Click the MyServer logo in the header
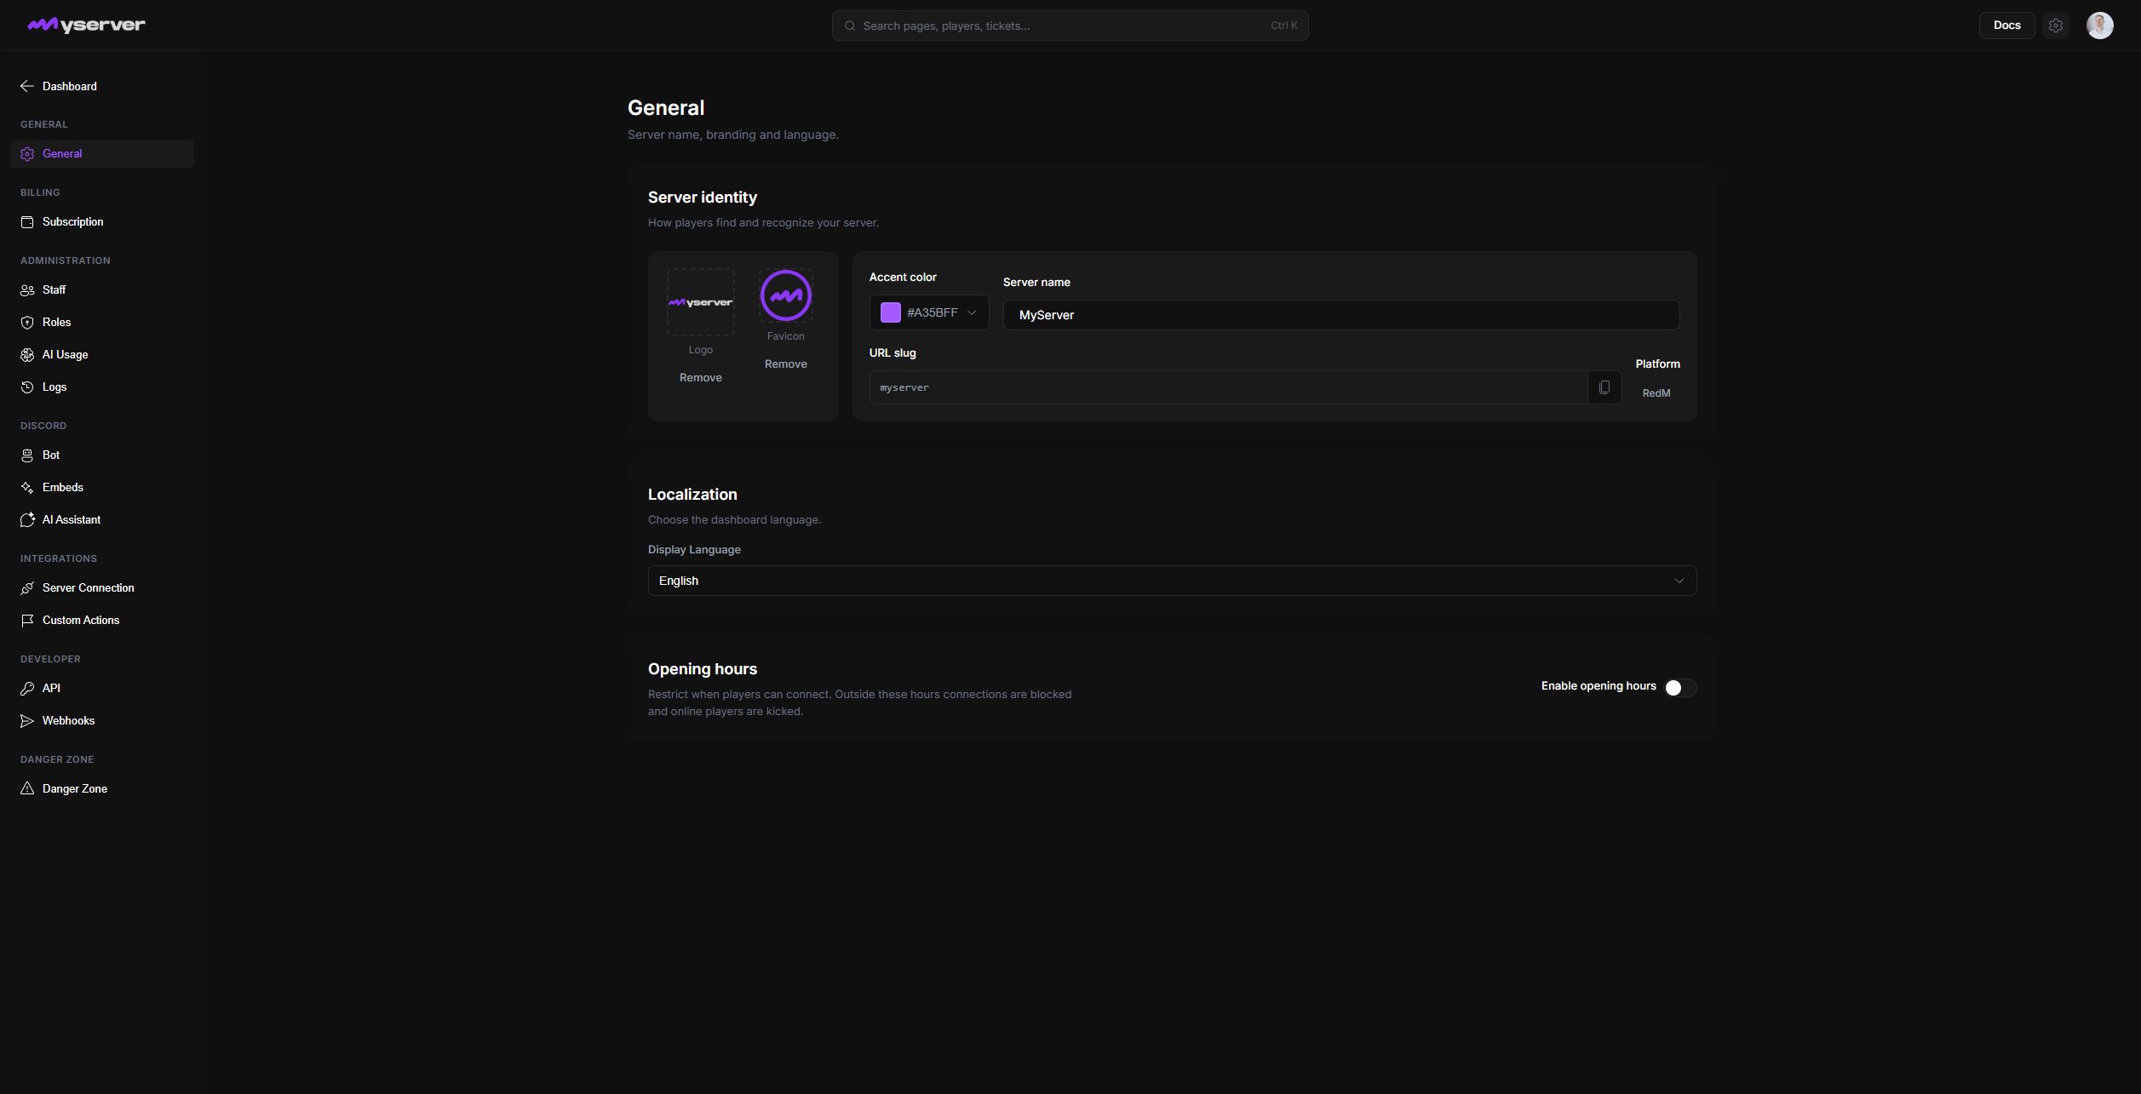The width and height of the screenshot is (2141, 1094). 86,26
